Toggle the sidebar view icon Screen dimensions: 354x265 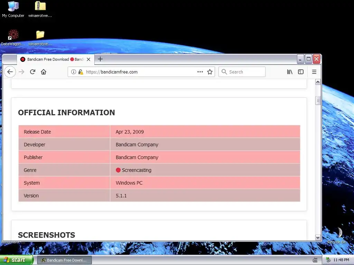pyautogui.click(x=301, y=72)
